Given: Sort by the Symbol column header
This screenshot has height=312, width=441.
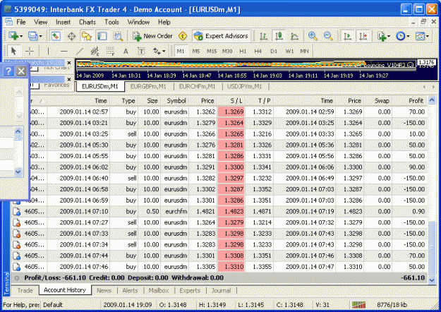Looking at the screenshot, I should [174, 101].
